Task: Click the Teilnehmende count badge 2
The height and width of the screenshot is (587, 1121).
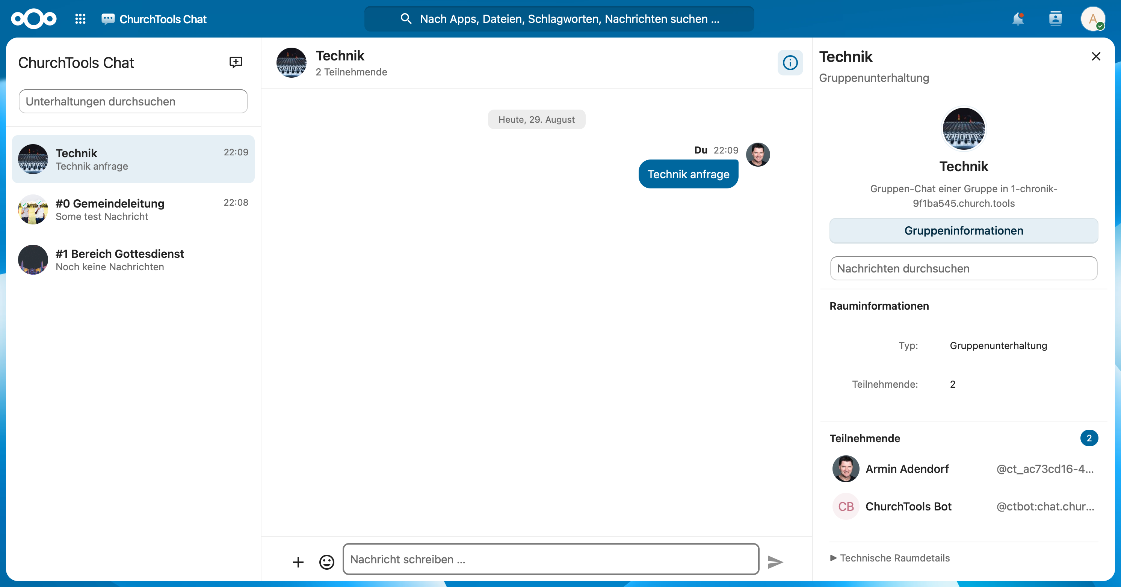Action: 1089,438
